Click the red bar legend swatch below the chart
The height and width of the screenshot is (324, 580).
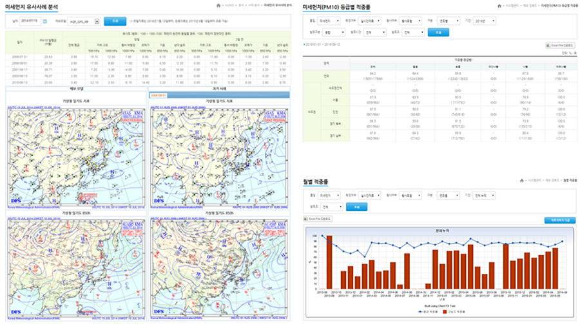[445, 312]
